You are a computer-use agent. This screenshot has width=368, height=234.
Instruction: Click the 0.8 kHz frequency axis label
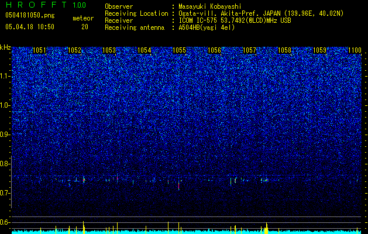tap(5, 164)
